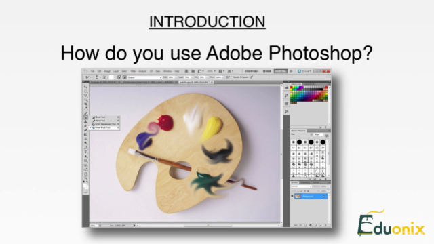Toggle clean brush after each stroke
The image size is (434, 244).
click(125, 77)
